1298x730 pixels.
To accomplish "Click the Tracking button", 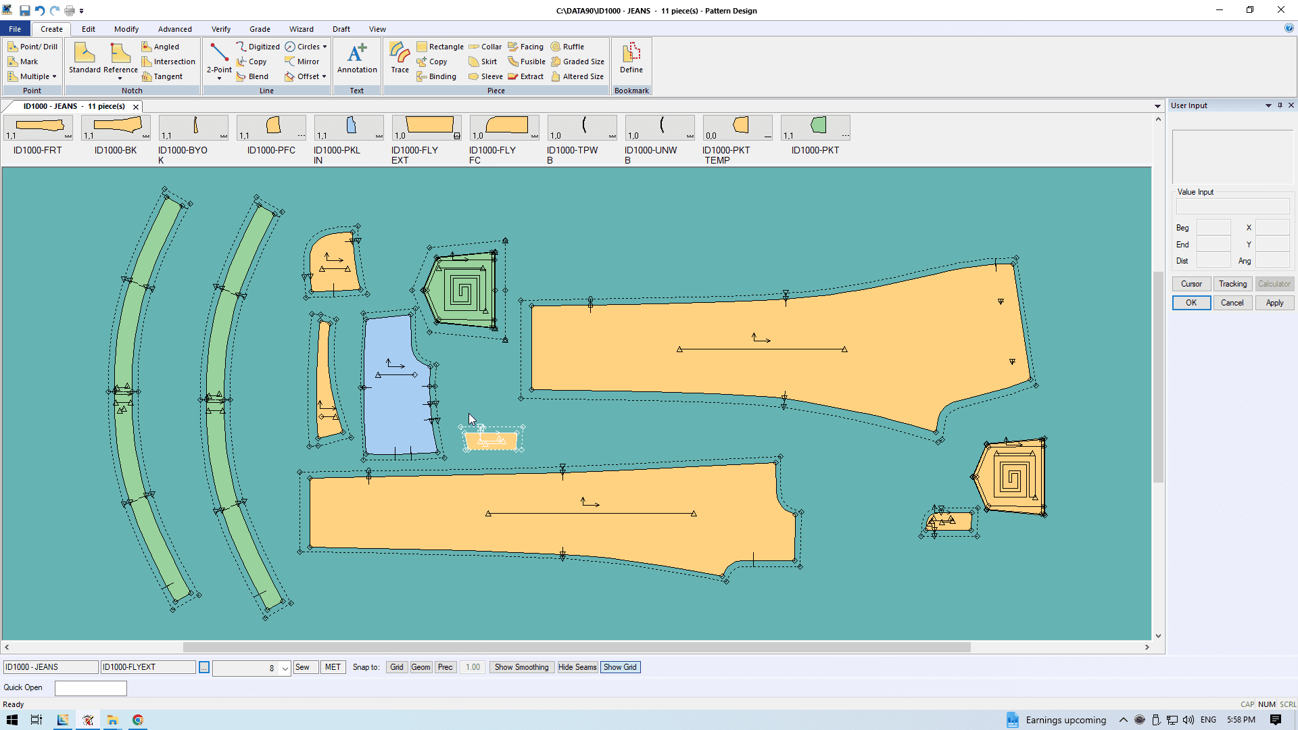I will [1232, 284].
